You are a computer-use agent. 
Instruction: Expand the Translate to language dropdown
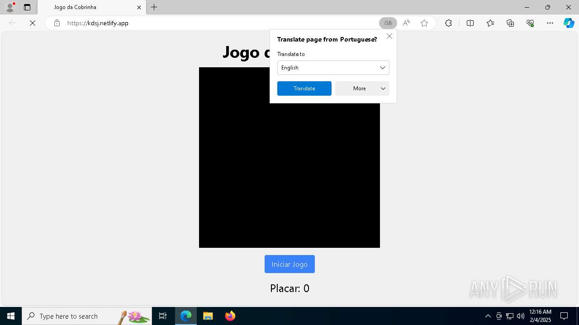333,68
